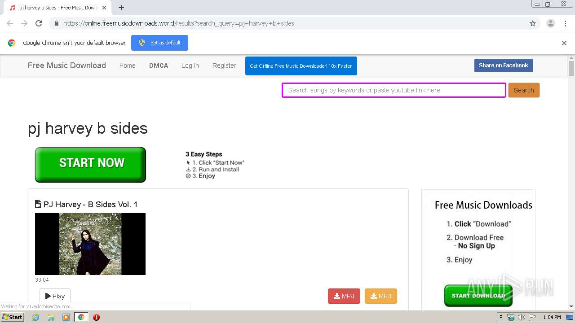This screenshot has height=323, width=575.
Task: Click the PJ Harvey video thumbnail
Action: coord(90,244)
